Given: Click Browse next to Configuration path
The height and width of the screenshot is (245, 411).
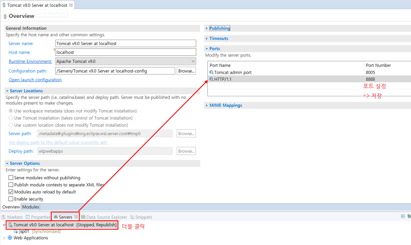Looking at the screenshot, I should (x=186, y=71).
